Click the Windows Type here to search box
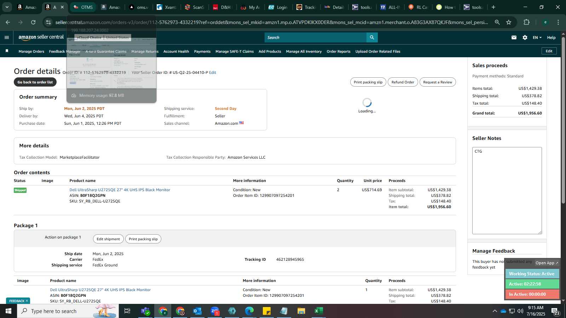 pos(68,311)
